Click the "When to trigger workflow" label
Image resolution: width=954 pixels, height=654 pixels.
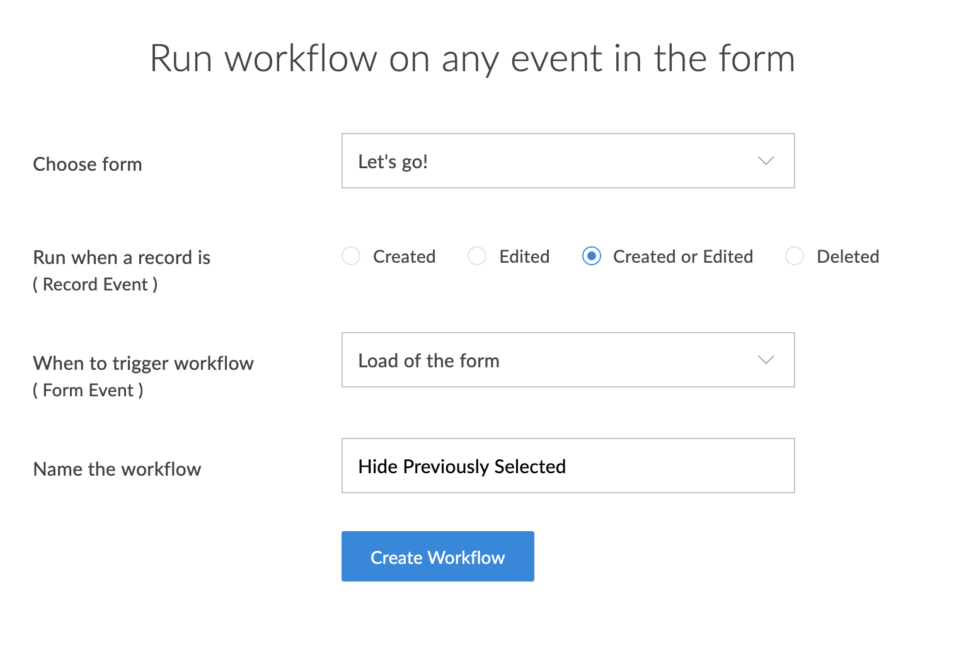[143, 364]
